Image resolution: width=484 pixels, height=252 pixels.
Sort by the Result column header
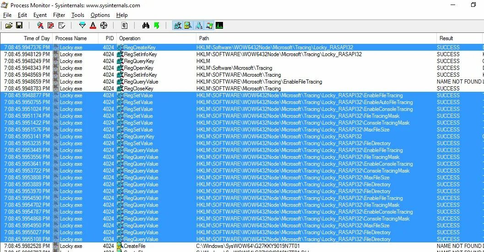[x=460, y=38]
